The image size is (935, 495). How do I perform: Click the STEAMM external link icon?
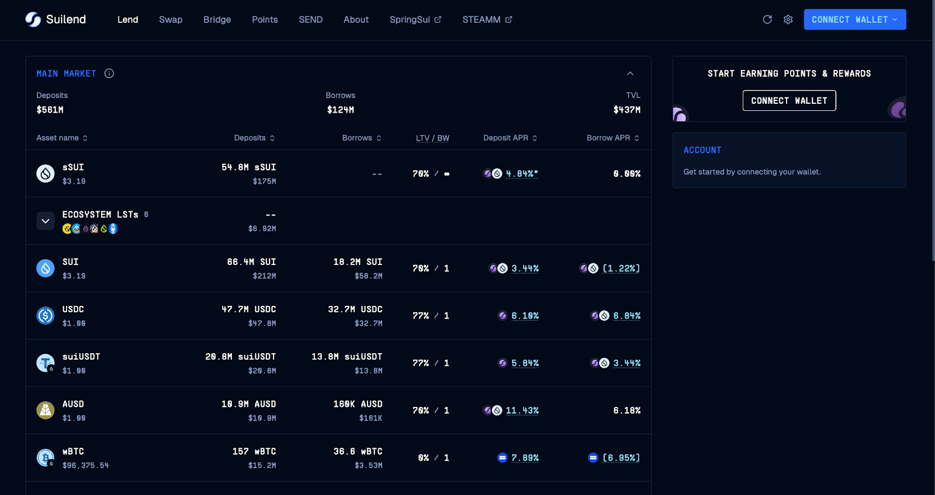(508, 19)
